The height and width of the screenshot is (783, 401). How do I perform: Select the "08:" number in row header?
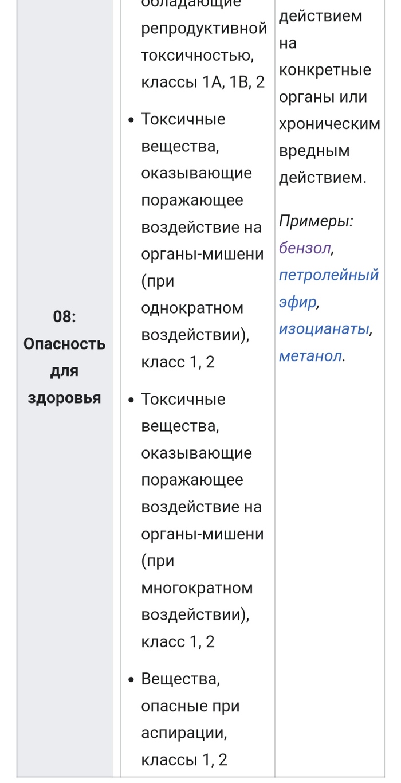pos(64,316)
